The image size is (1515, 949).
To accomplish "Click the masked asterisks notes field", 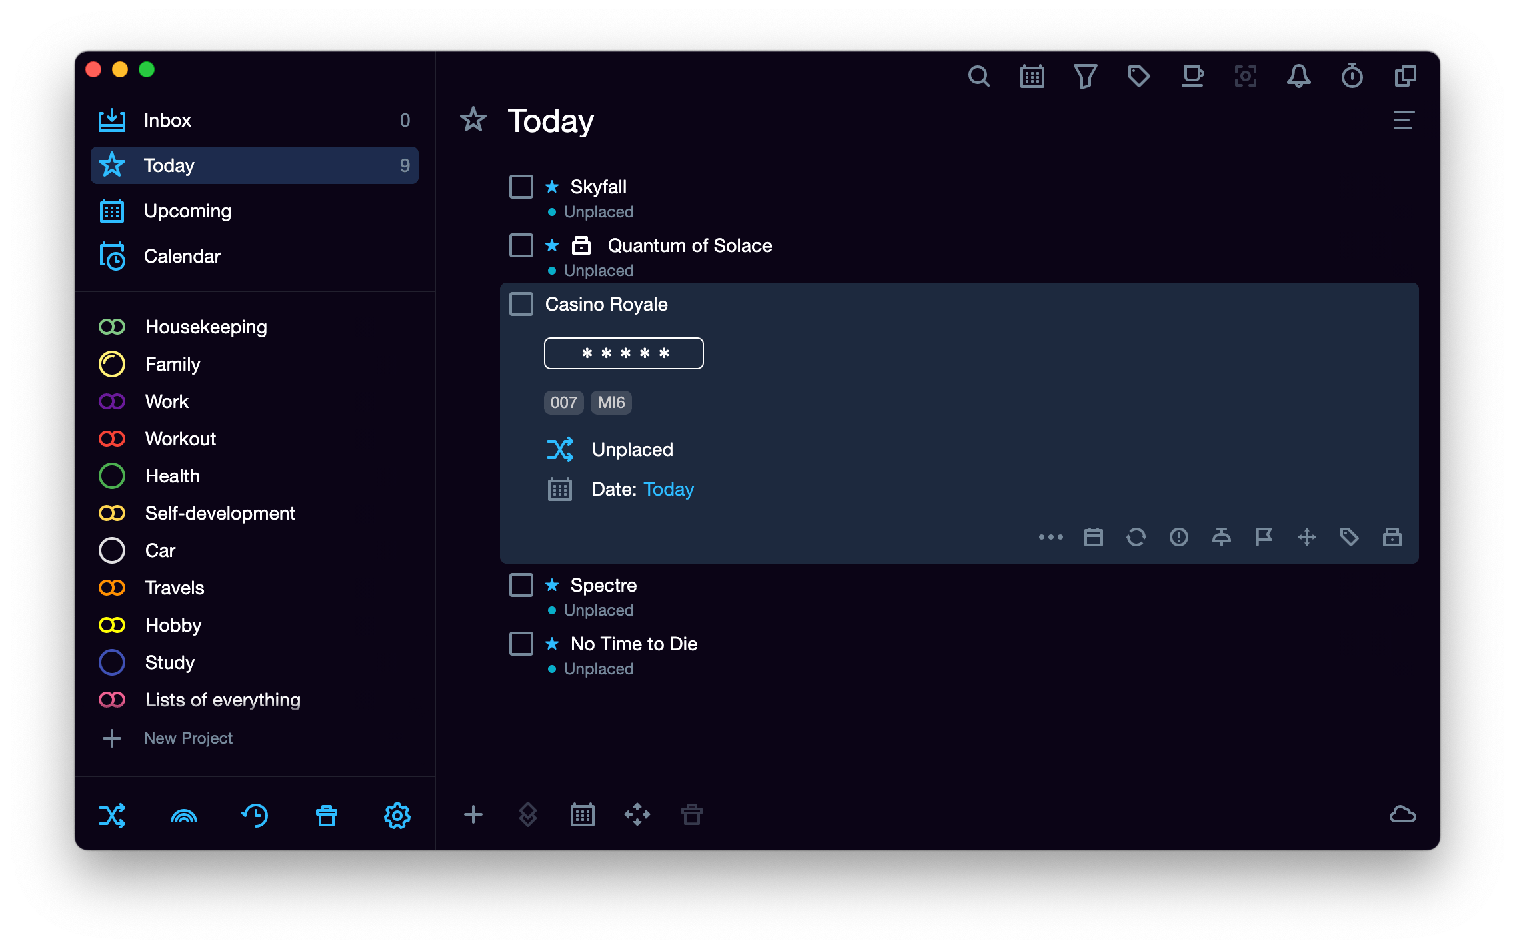I will tap(624, 353).
